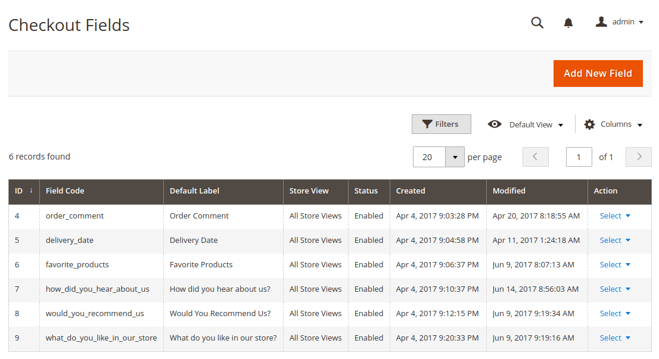Open the Default View bookmarks dropdown
659x359 pixels.
[x=526, y=124]
